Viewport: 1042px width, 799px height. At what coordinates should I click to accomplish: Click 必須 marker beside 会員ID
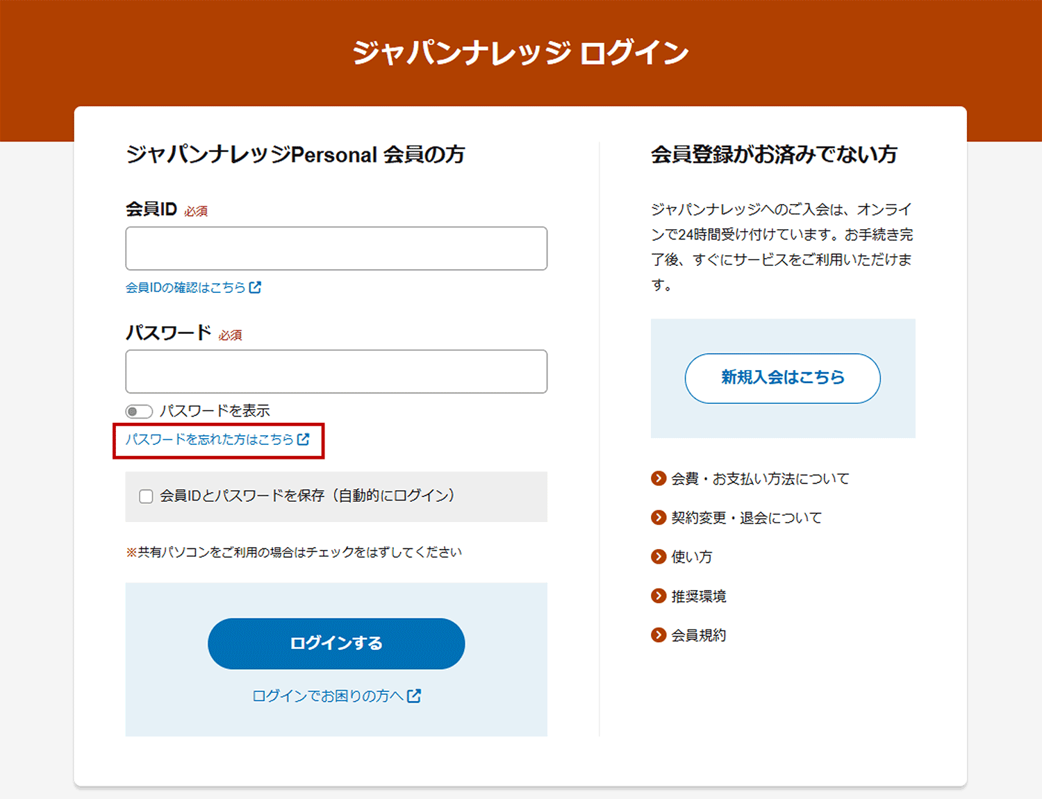196,211
